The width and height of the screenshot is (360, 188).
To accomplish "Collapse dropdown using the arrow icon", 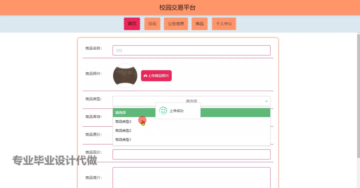I will [x=266, y=101].
